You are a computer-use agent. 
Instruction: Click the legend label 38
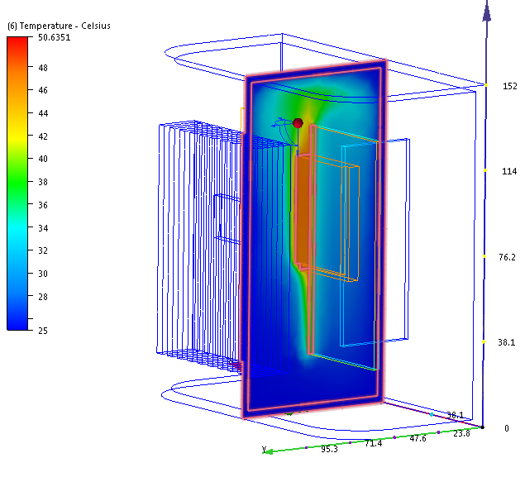coord(43,182)
